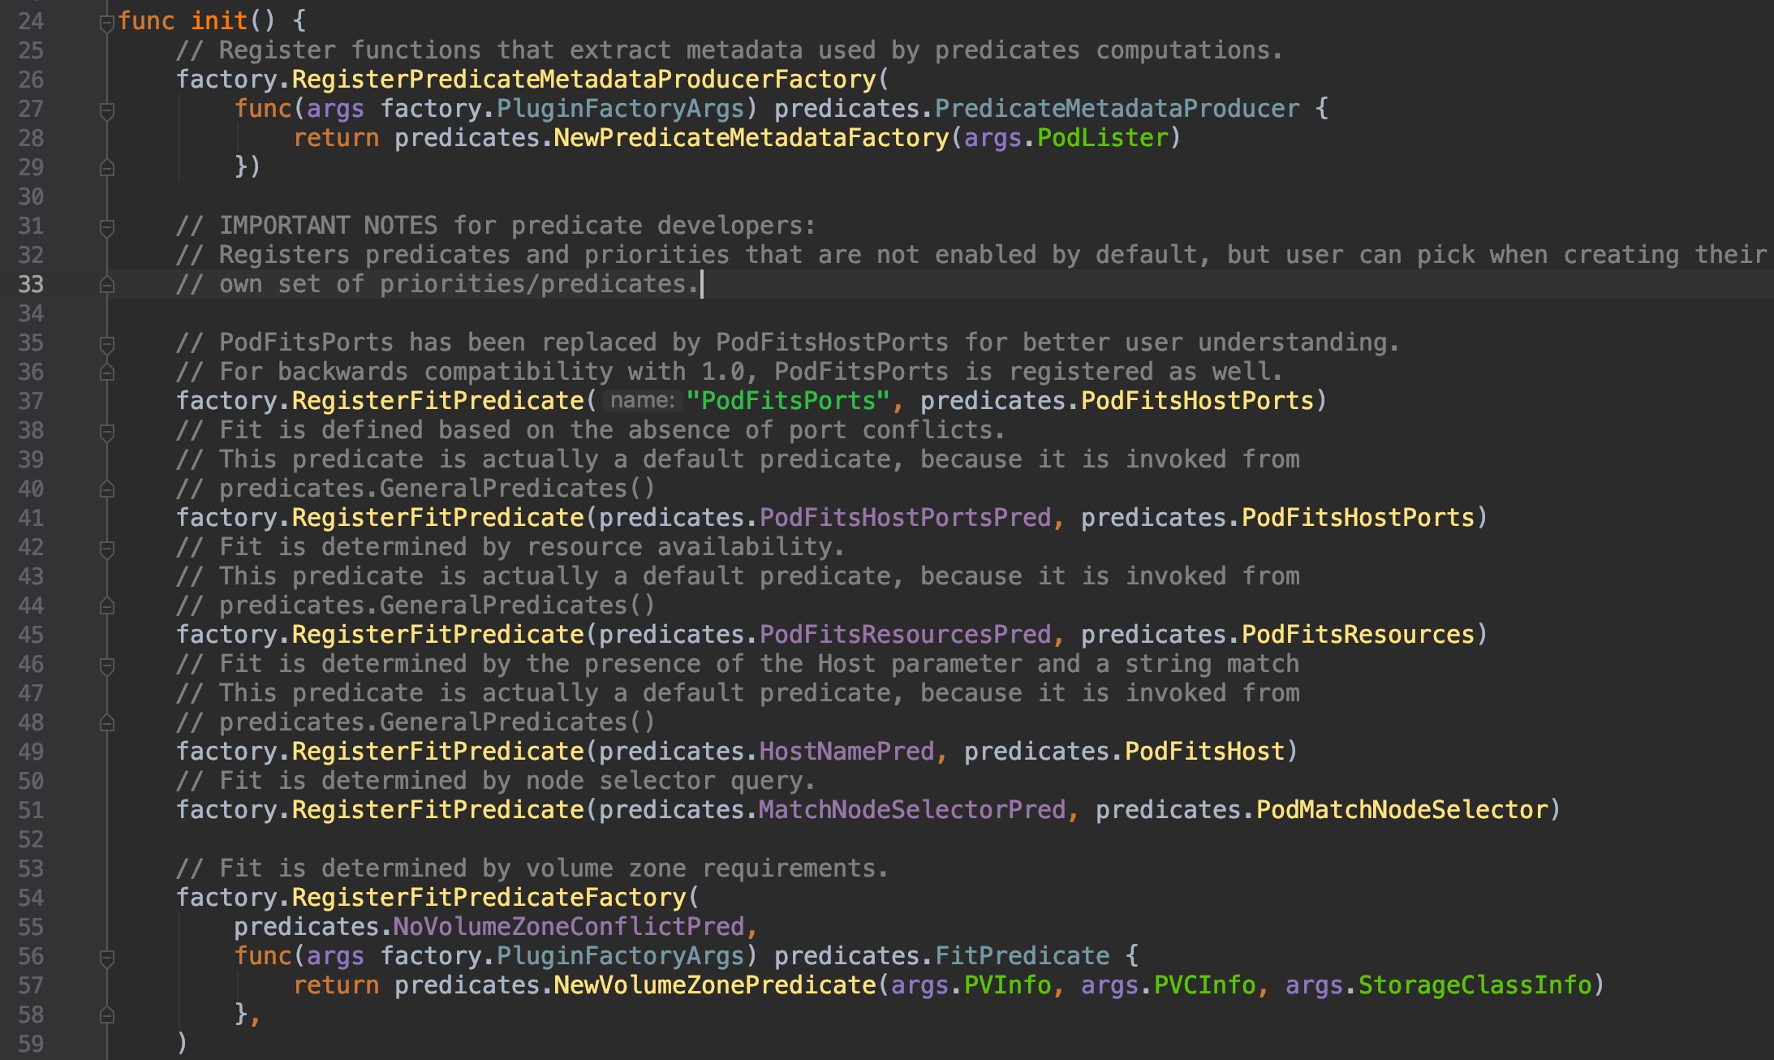Image resolution: width=1774 pixels, height=1060 pixels.
Task: Click the StorageClassInfo field
Action: [1475, 985]
